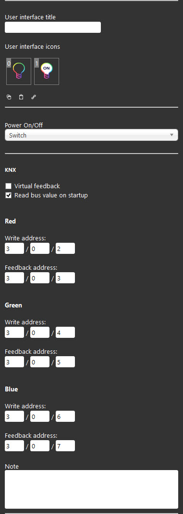Uncheck Read bus value on startup
Image resolution: width=183 pixels, height=514 pixels.
(9, 195)
